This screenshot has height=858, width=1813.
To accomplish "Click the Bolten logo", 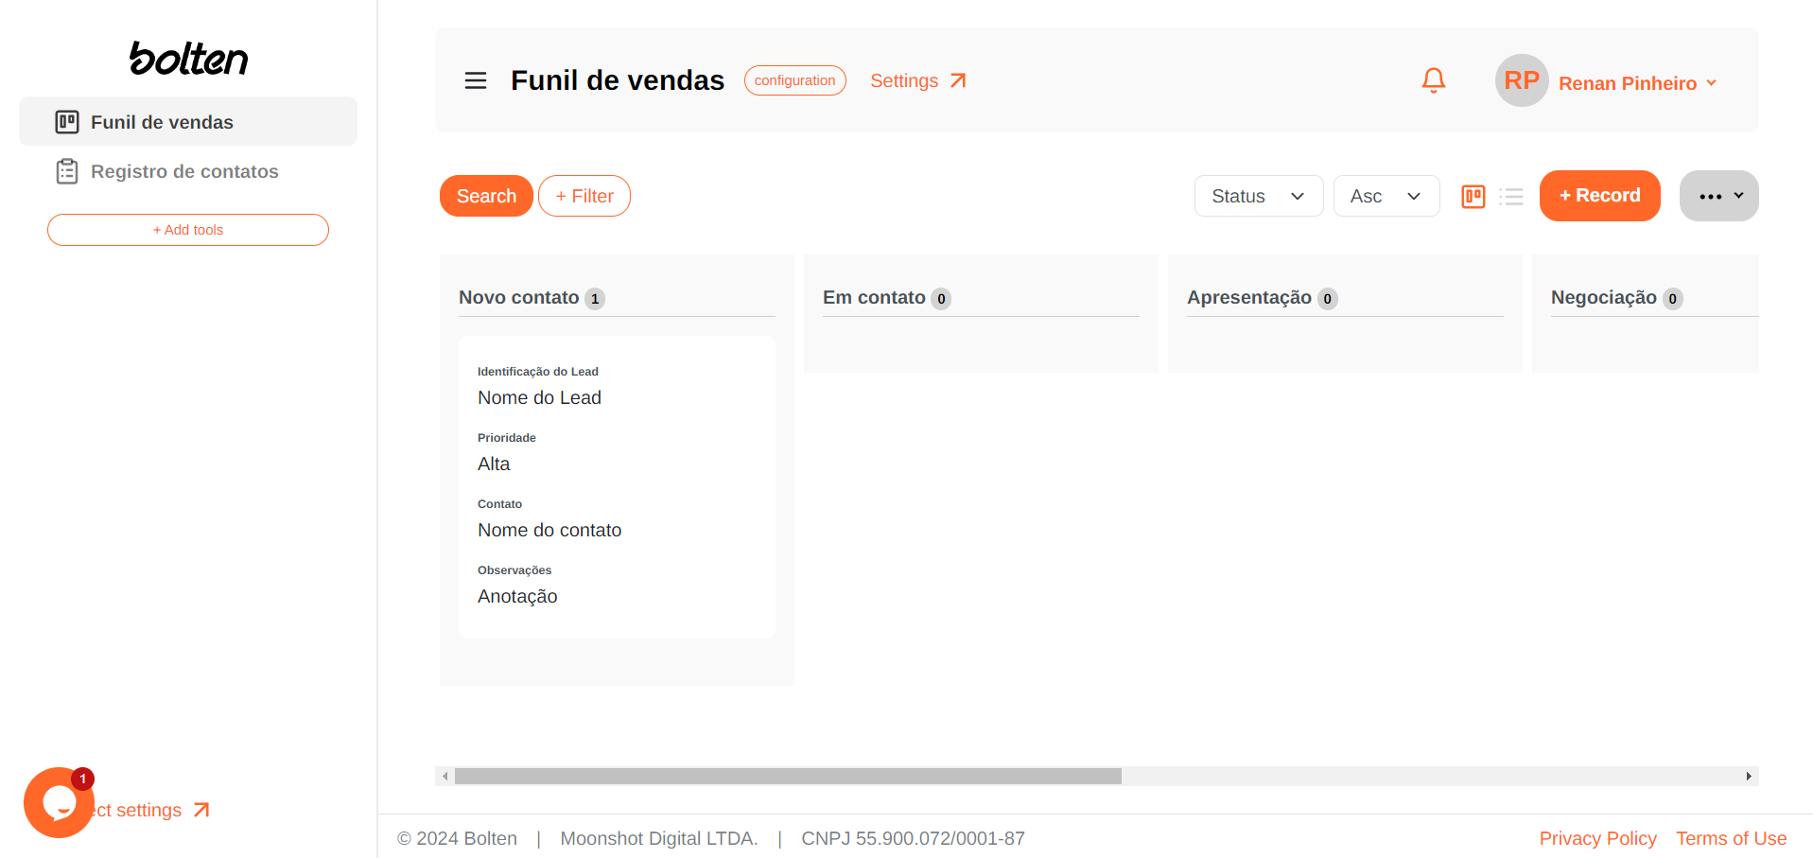I will [188, 59].
